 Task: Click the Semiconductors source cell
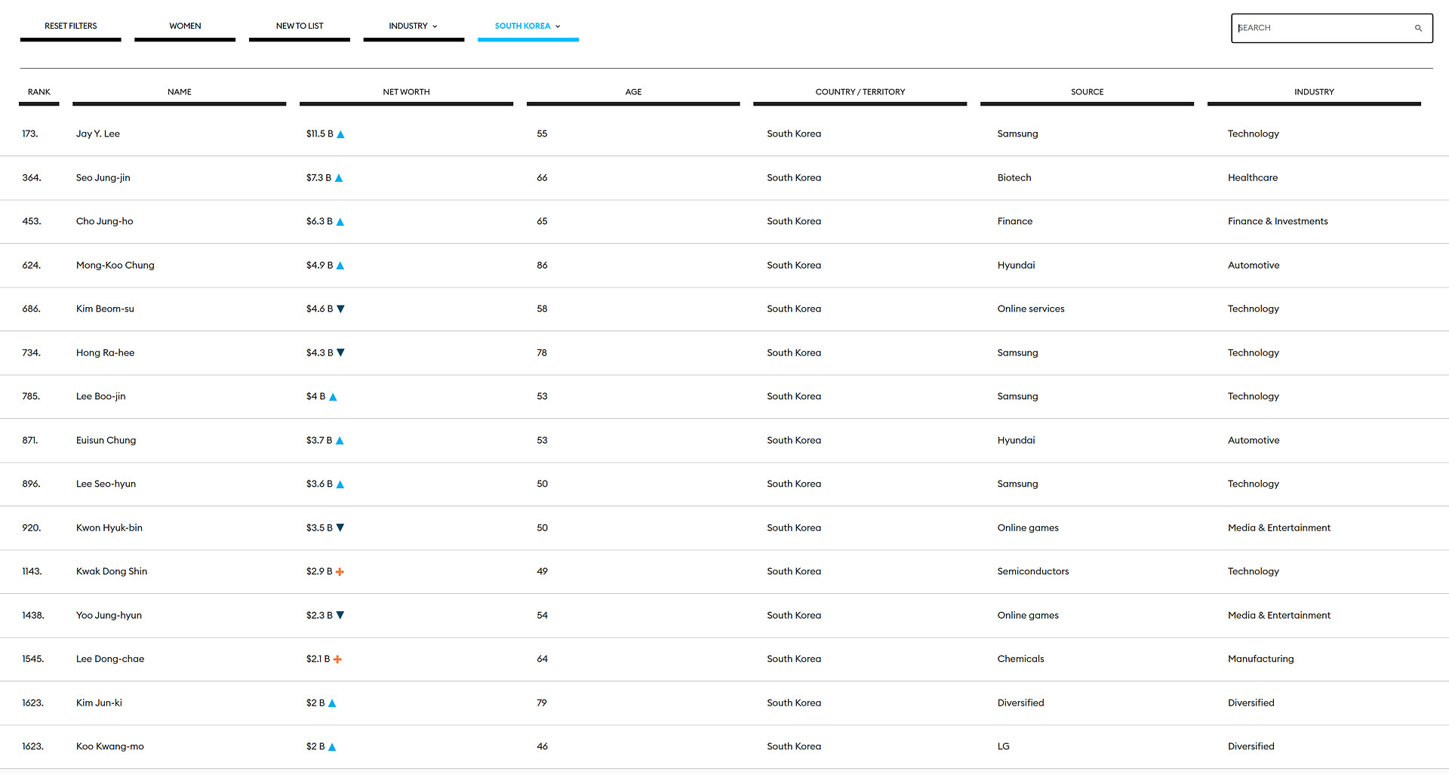tap(1033, 571)
